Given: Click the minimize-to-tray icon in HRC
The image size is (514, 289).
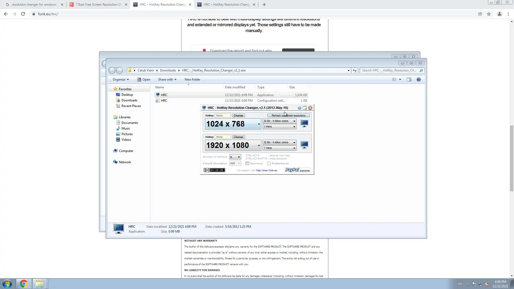Looking at the screenshot, I should point(305,108).
